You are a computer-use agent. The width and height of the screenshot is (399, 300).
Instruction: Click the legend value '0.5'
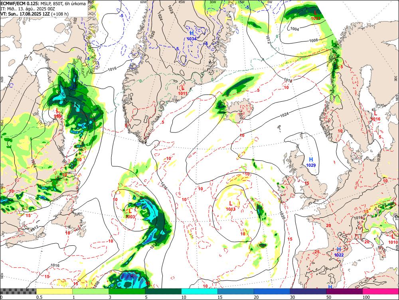coord(39,297)
